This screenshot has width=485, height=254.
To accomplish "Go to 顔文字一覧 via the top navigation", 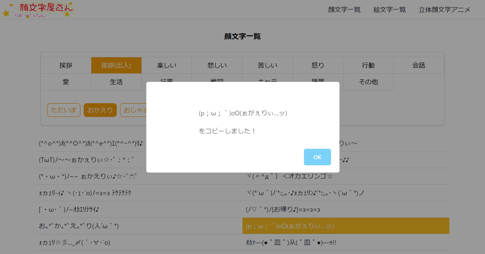I will (x=344, y=10).
